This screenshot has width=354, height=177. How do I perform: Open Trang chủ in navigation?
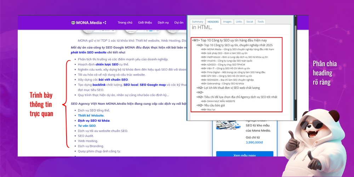125,23
